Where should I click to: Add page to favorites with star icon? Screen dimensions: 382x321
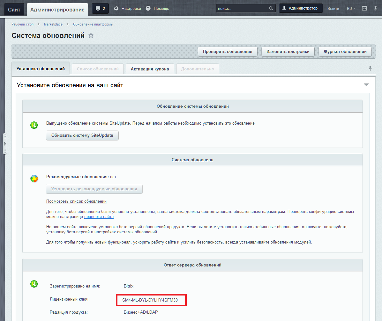point(91,36)
